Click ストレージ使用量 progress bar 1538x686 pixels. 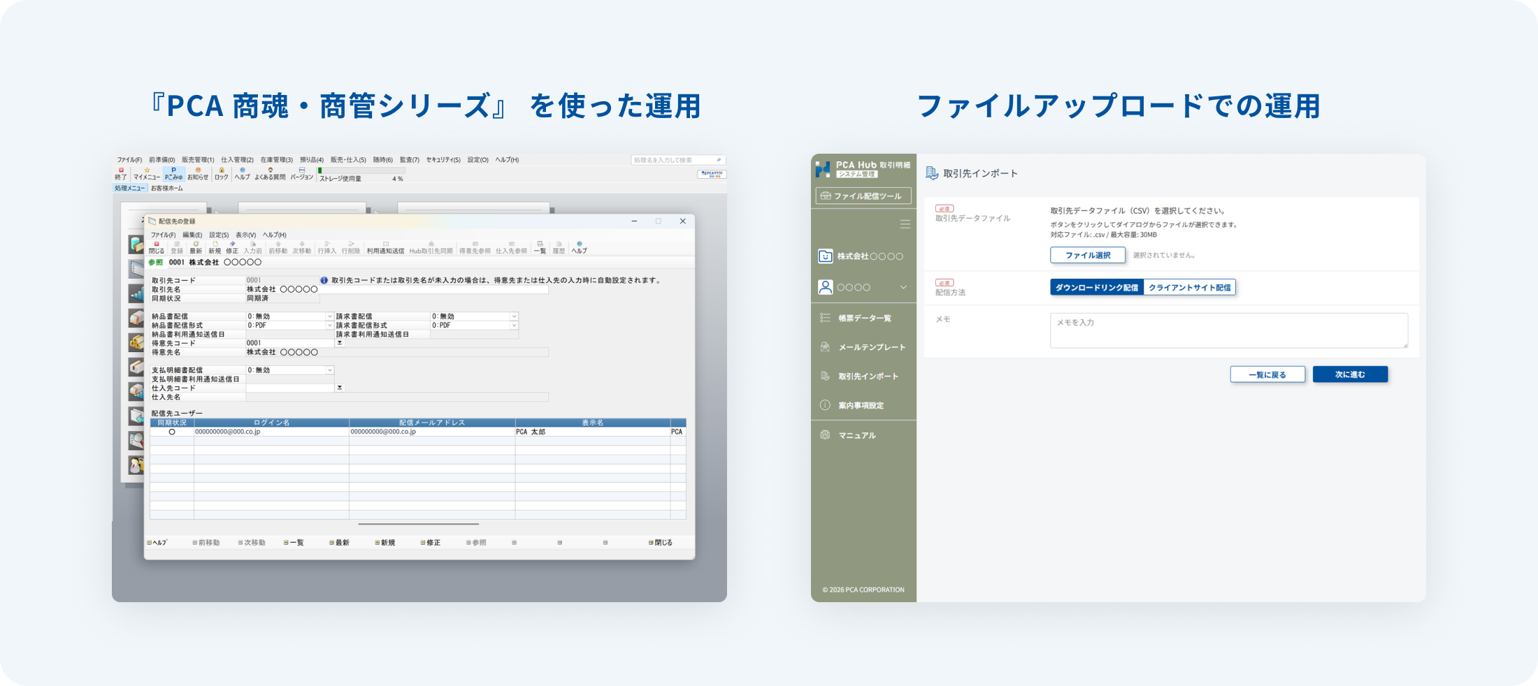pyautogui.click(x=361, y=170)
